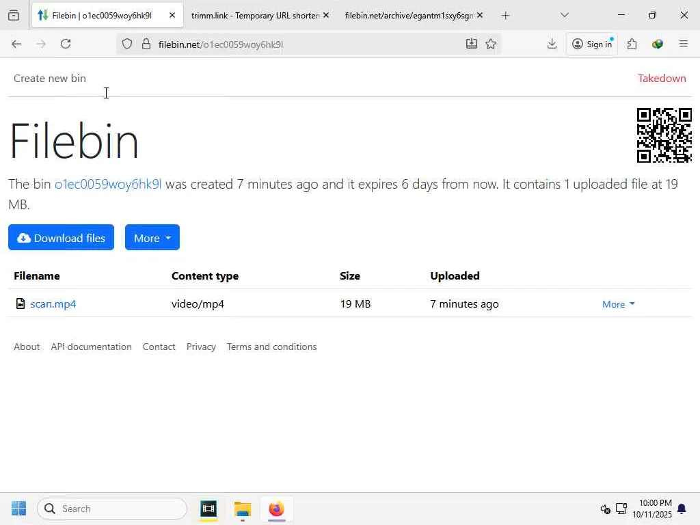Open the Firefox hamburger menu
The image size is (700, 525).
683,44
